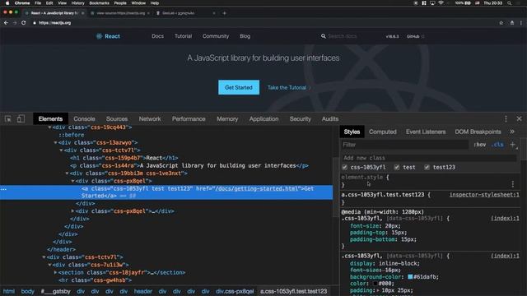The width and height of the screenshot is (527, 296).
Task: Show more Styles pane tabs chevron
Action: pyautogui.click(x=512, y=132)
